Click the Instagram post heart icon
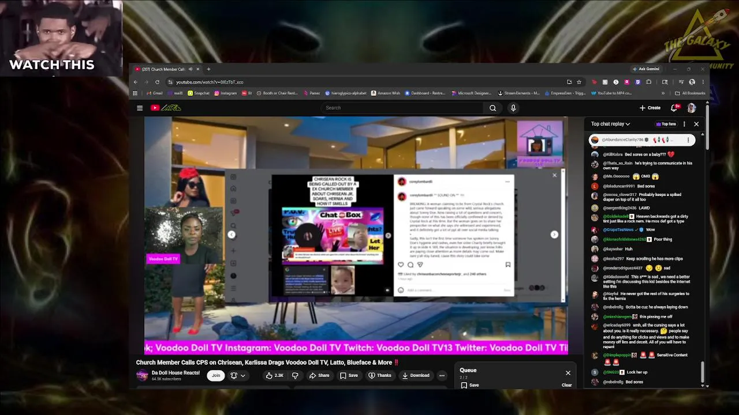The width and height of the screenshot is (739, 415). [401, 265]
